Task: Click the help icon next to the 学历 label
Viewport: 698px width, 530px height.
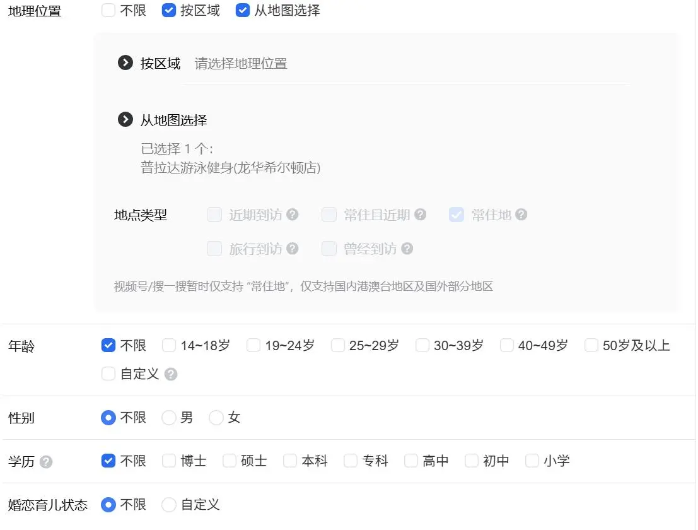Action: click(x=45, y=461)
